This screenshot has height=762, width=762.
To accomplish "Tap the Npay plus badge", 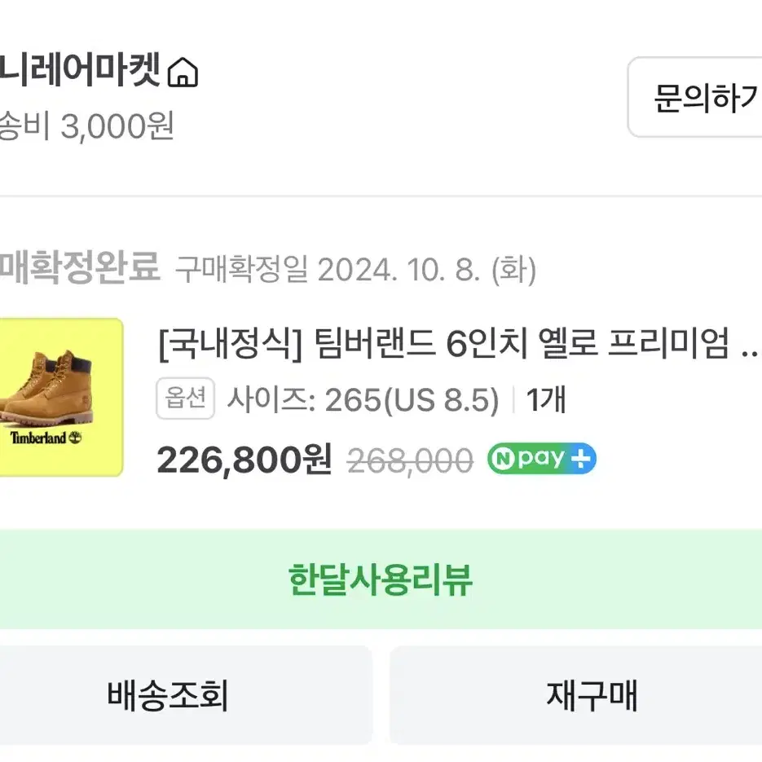I will [542, 458].
